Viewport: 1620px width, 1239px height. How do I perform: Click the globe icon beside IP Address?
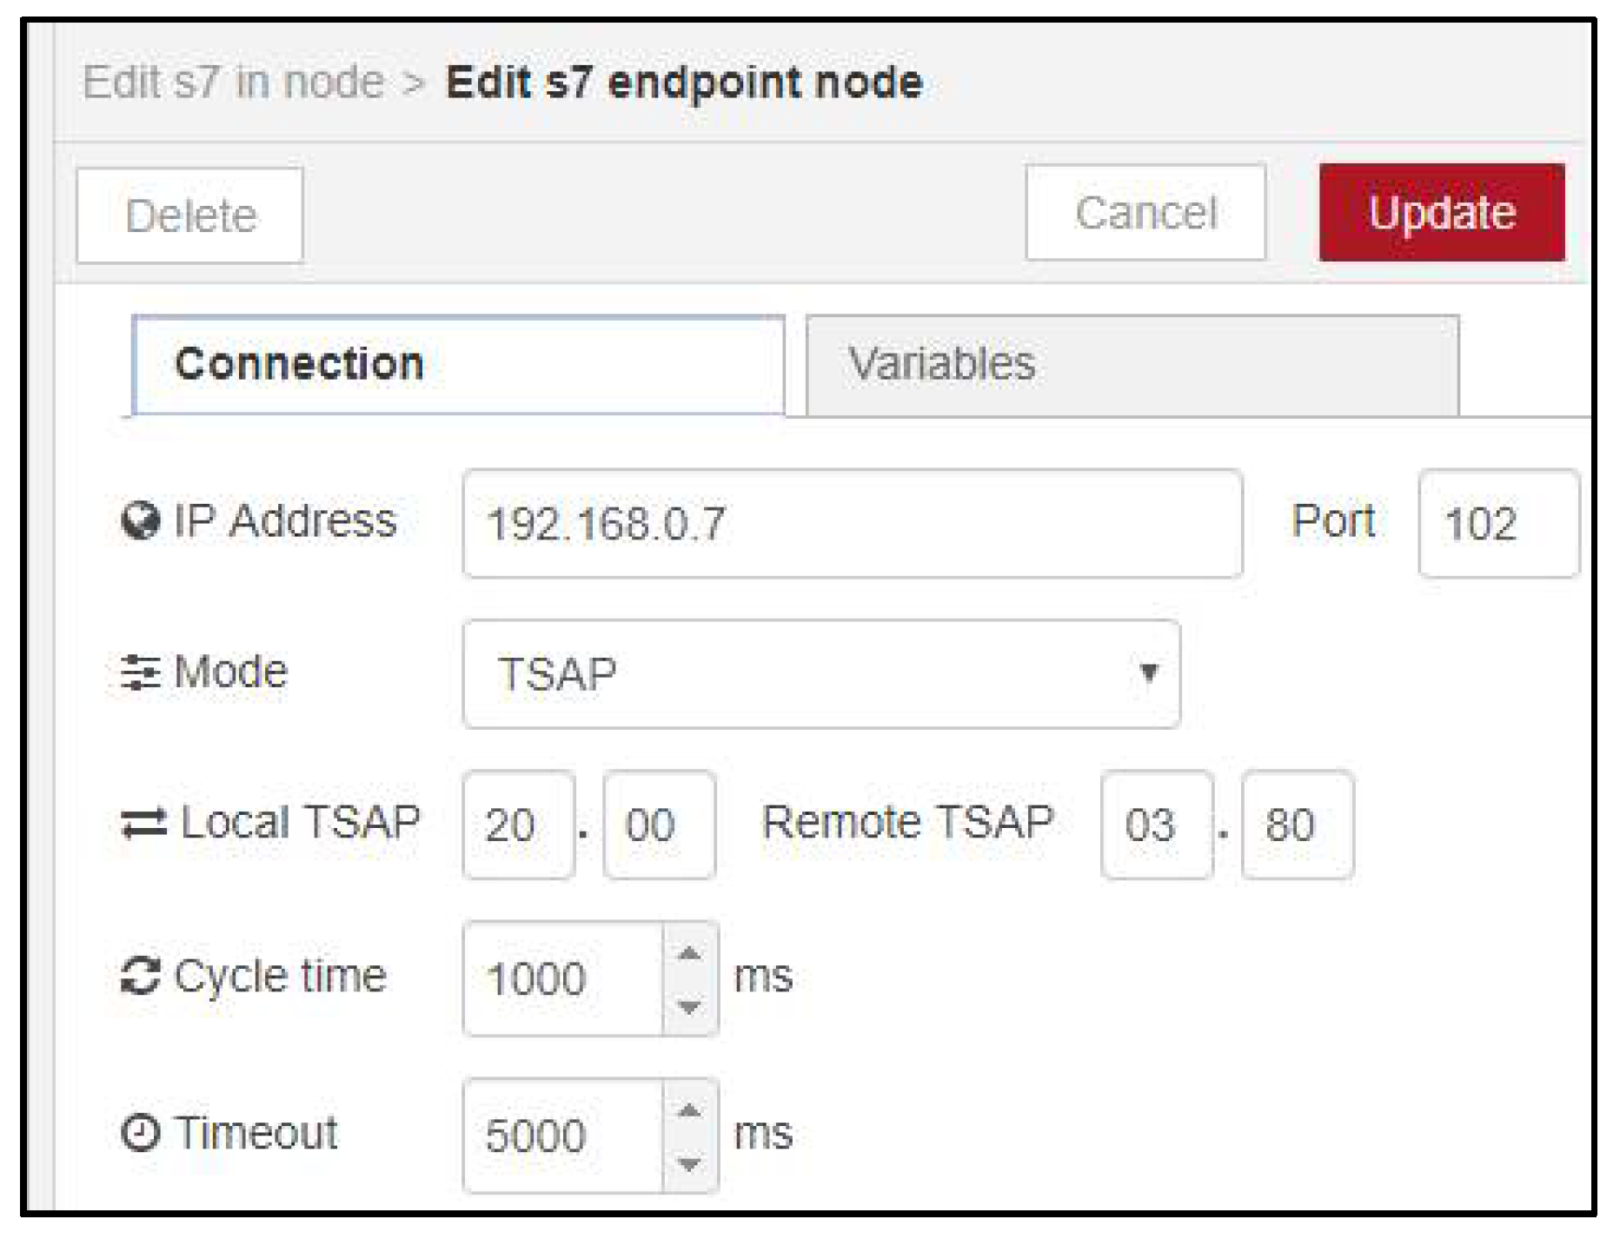[140, 521]
